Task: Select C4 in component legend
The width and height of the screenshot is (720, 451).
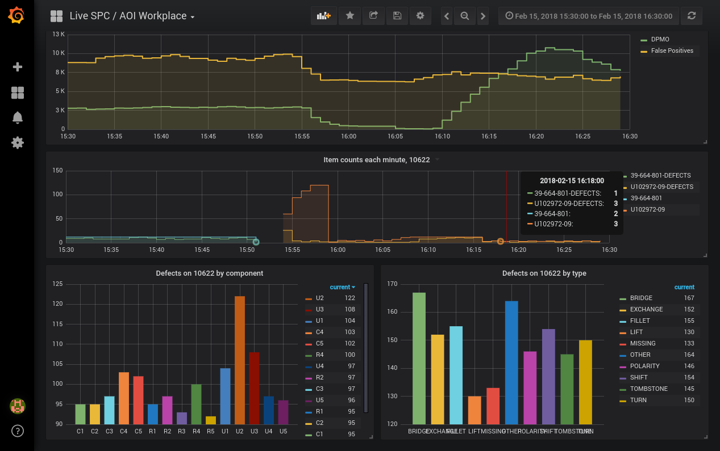Action: point(319,332)
